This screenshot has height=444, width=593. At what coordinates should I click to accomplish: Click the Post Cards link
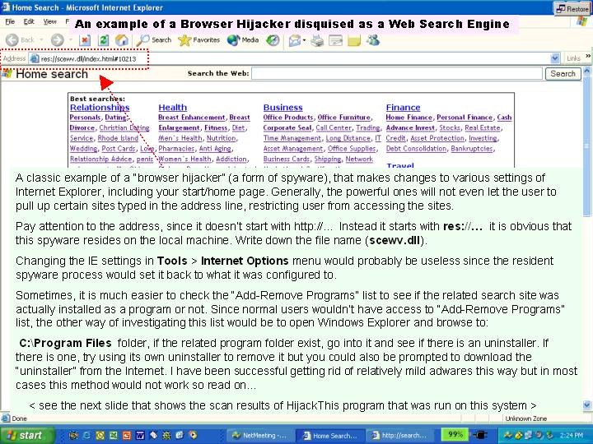(x=119, y=149)
